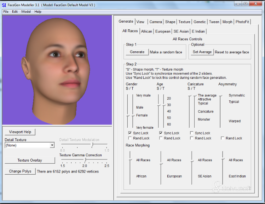Switch to the Texture tab
Viewport: 265px width, 204px height.
tap(184, 22)
